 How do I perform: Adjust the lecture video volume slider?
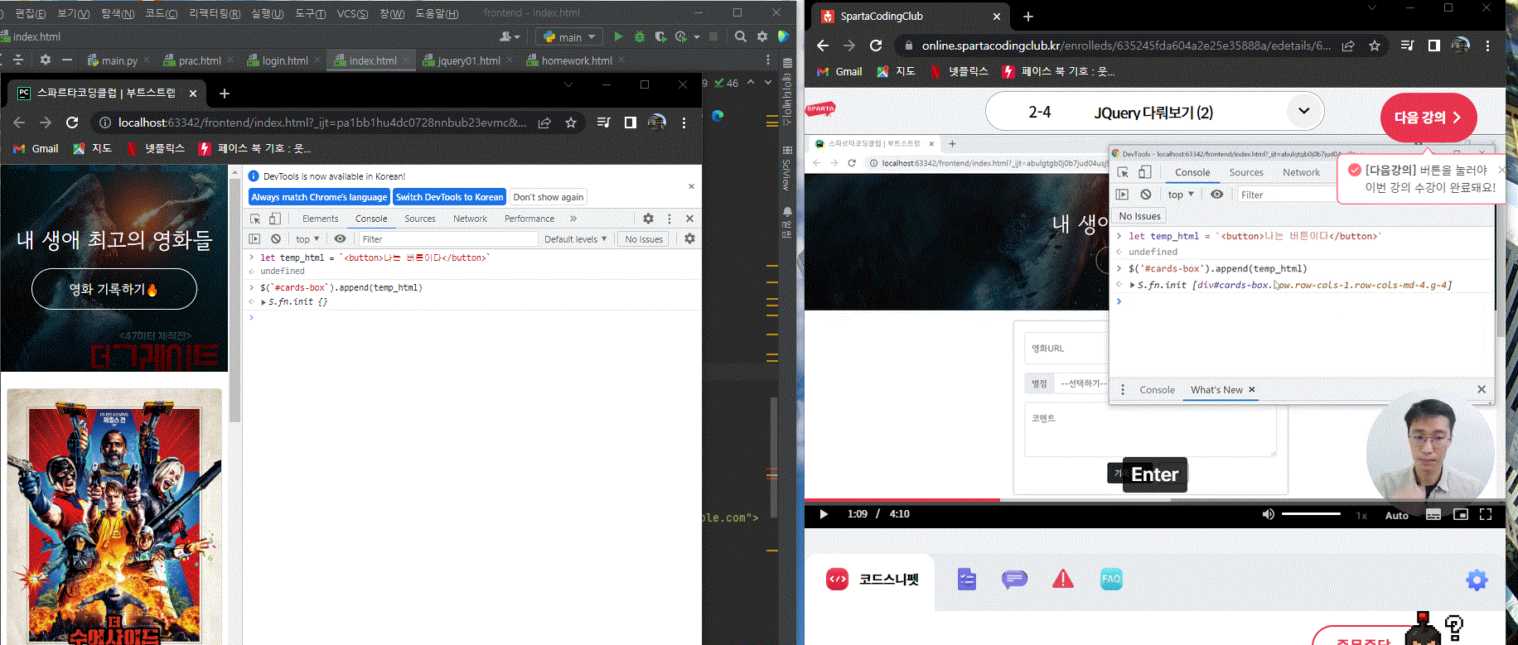[x=1311, y=514]
